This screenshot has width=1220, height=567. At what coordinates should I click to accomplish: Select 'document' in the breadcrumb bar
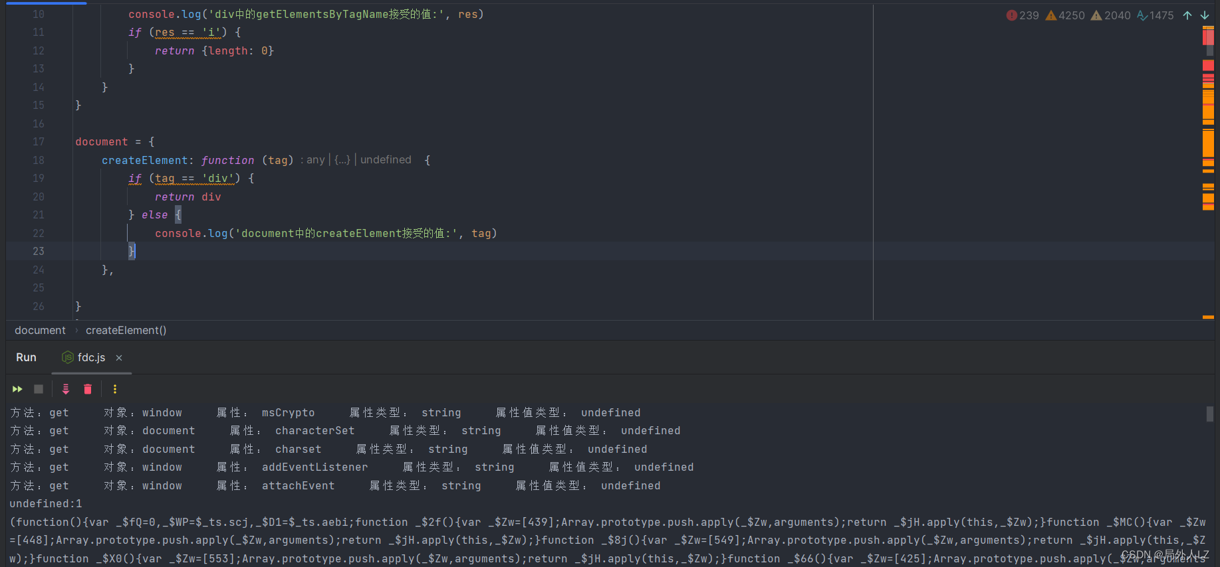pos(40,330)
